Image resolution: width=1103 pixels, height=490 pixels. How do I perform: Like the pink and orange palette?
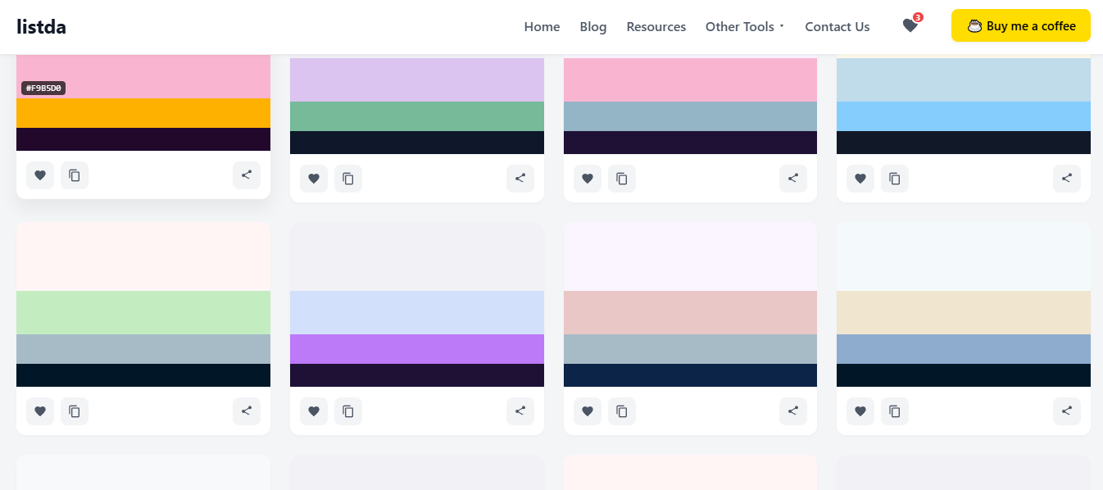(x=40, y=175)
